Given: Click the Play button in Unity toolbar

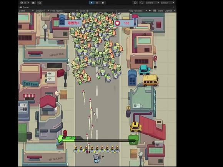Looking at the screenshot, I should click(x=92, y=3).
